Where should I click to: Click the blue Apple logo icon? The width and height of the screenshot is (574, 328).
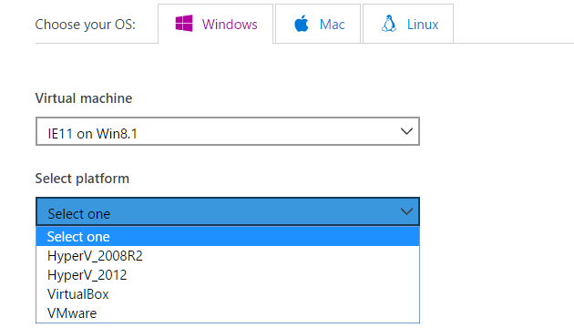[x=302, y=24]
